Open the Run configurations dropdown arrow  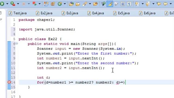click(7, 4)
